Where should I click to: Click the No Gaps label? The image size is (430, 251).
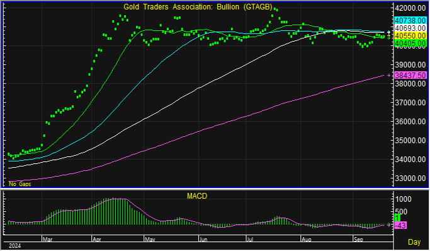coord(20,184)
